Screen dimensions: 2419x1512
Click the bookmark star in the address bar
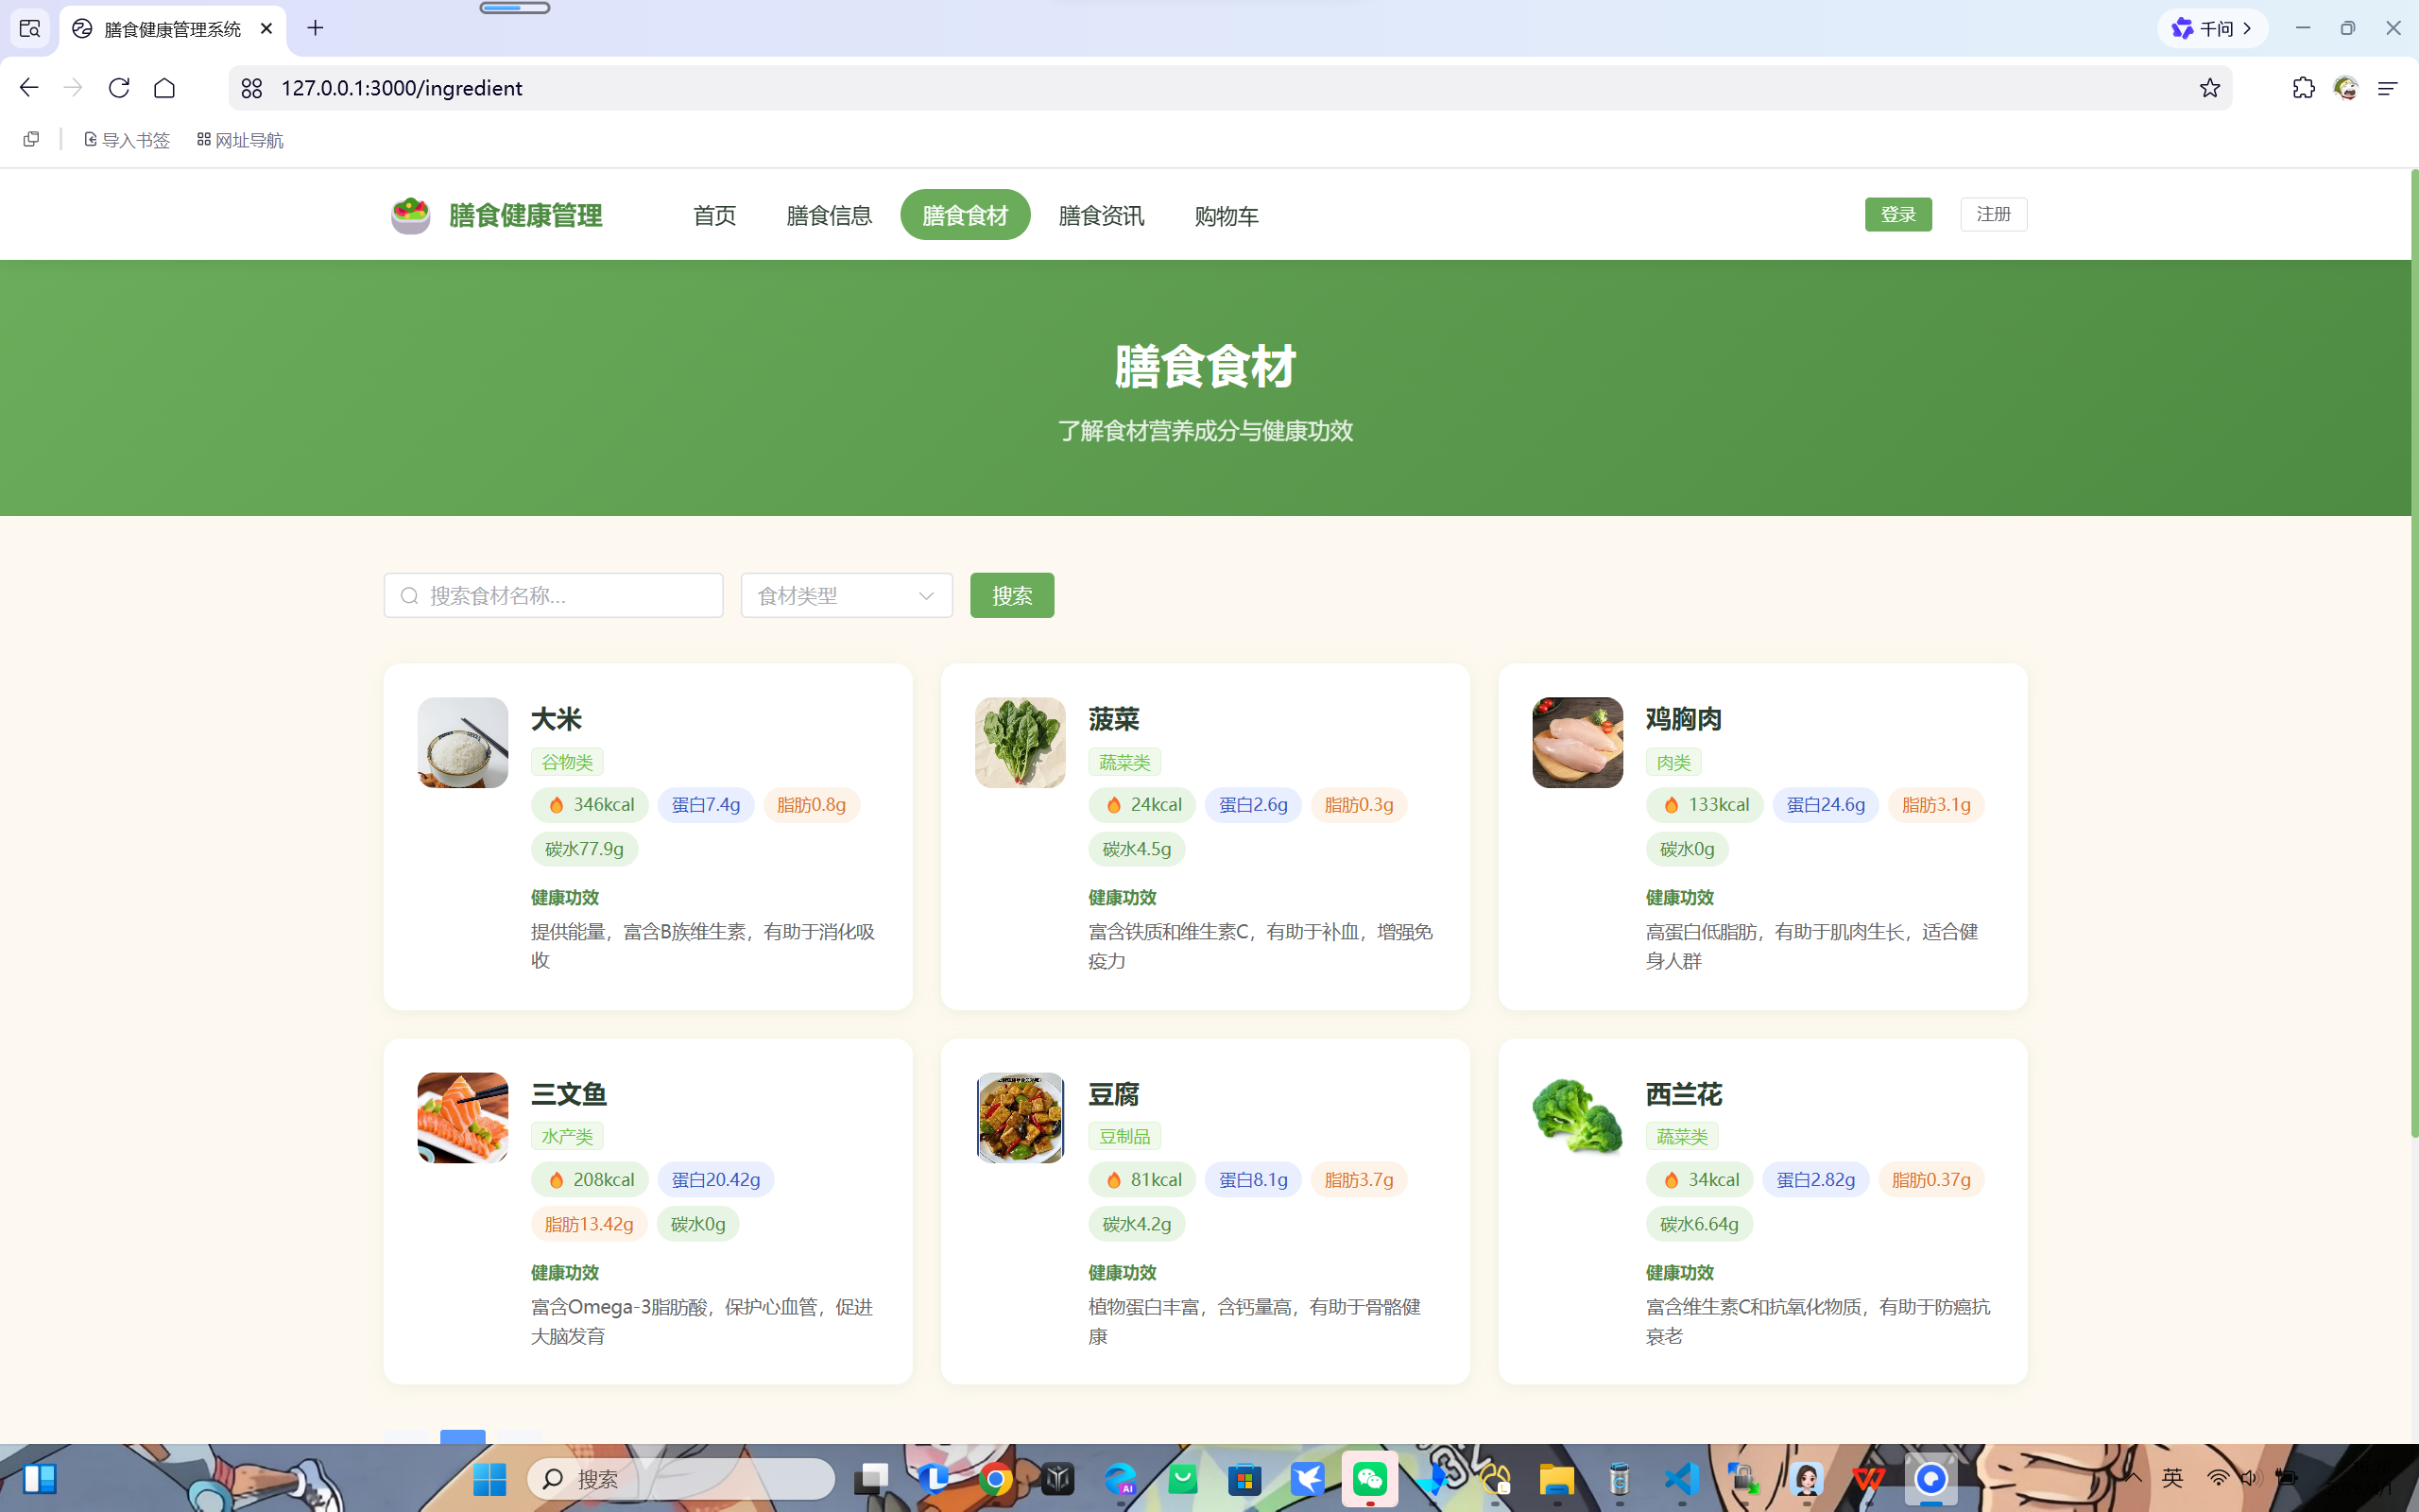click(x=2208, y=88)
